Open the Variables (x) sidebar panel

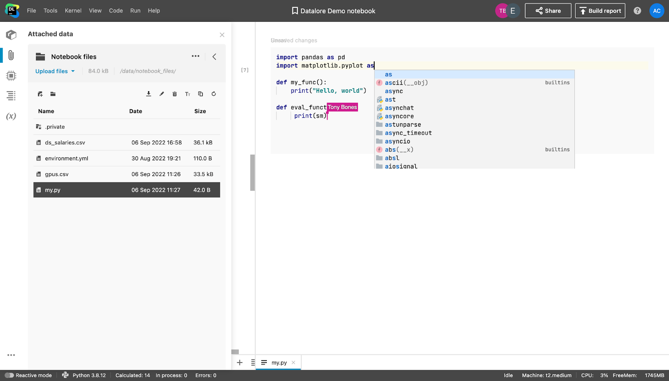(x=11, y=116)
